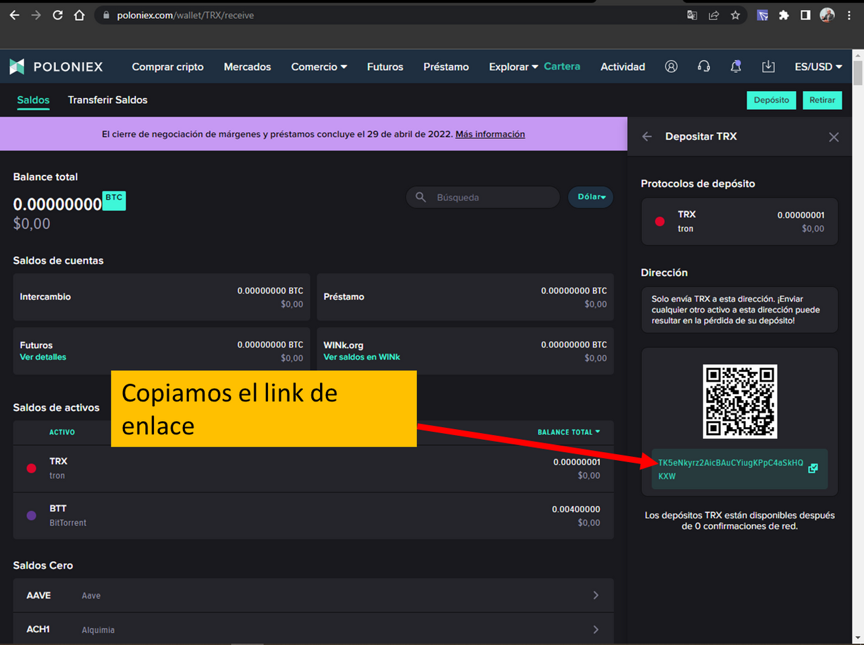Open the Dólar currency selector
The width and height of the screenshot is (864, 645).
click(x=591, y=197)
